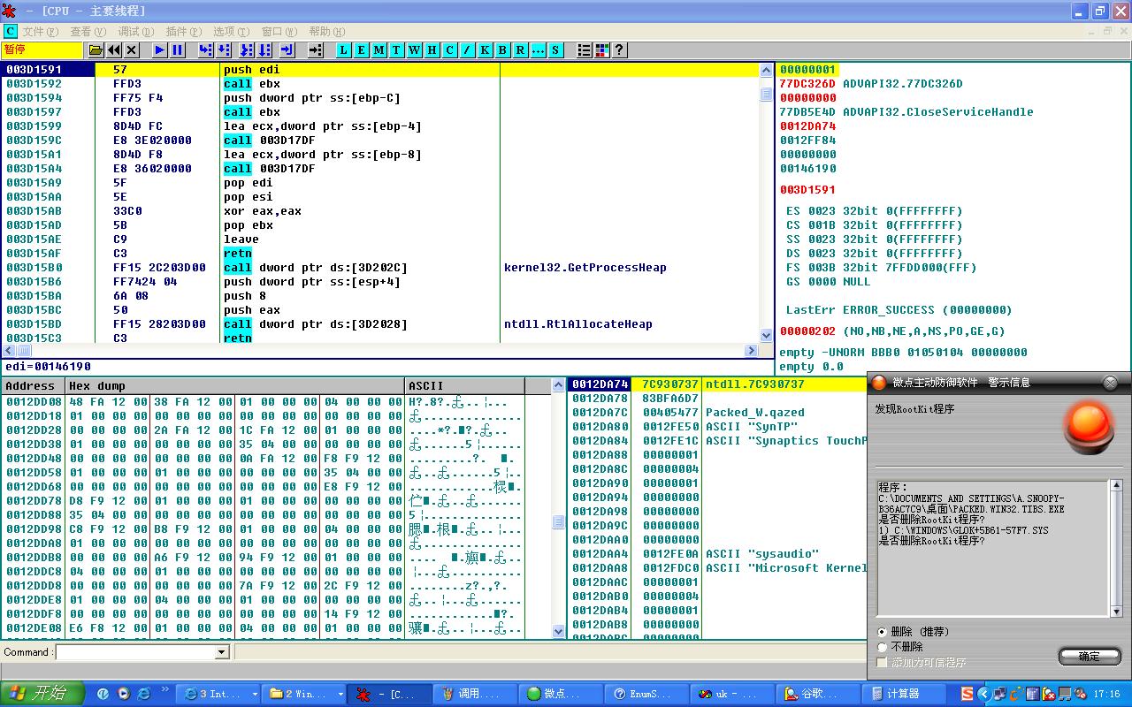The image size is (1132, 707).
Task: Restart program with the rewind icon
Action: pos(114,50)
